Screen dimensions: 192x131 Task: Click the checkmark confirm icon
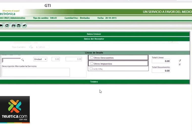coord(24,25)
